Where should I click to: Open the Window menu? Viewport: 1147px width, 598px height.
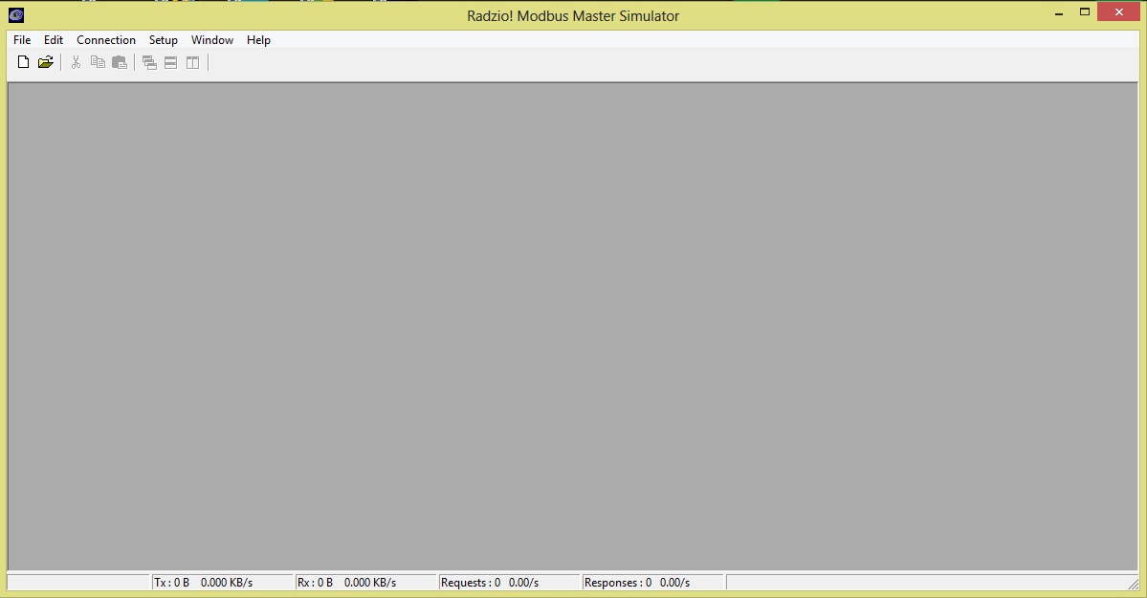pyautogui.click(x=212, y=40)
